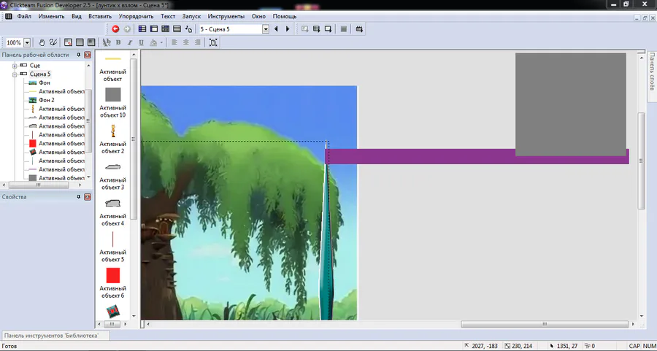This screenshot has height=351, width=657.
Task: Select the red square object in tree
Action: [x=33, y=143]
